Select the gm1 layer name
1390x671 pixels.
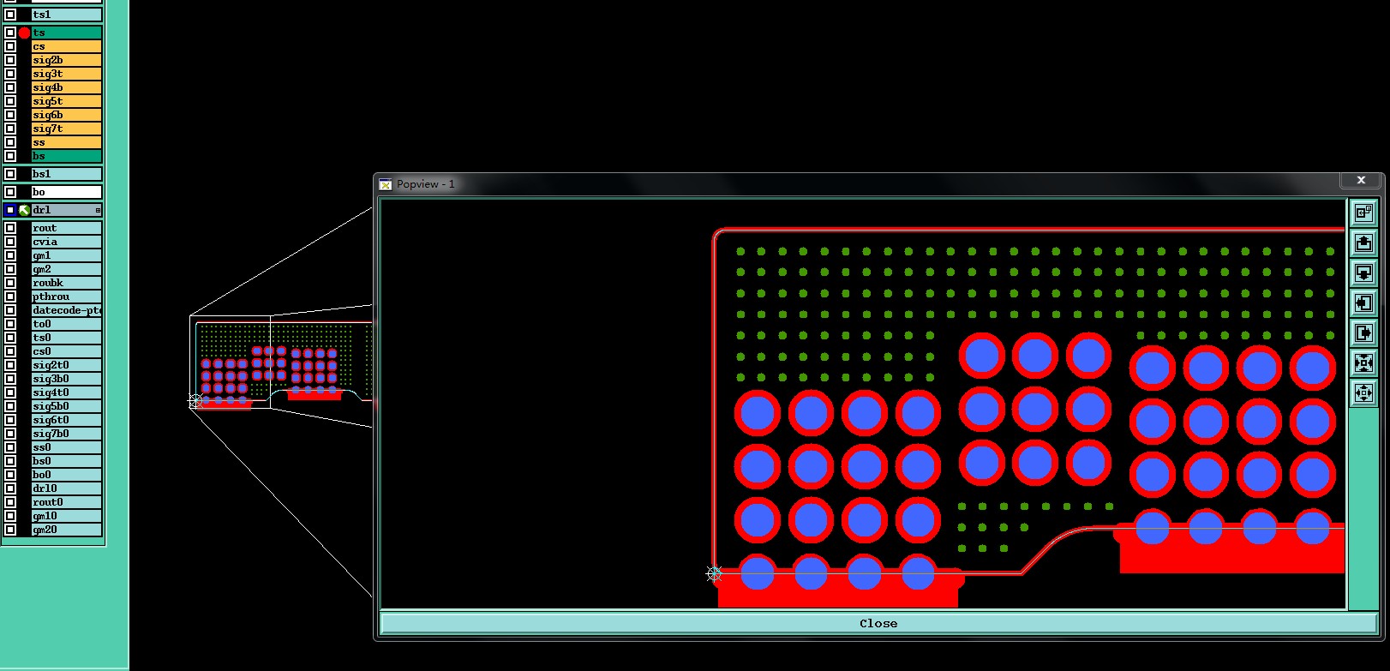click(67, 255)
